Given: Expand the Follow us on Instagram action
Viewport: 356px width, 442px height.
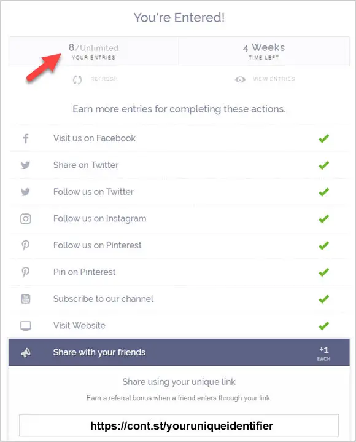Looking at the screenshot, I should coord(179,219).
